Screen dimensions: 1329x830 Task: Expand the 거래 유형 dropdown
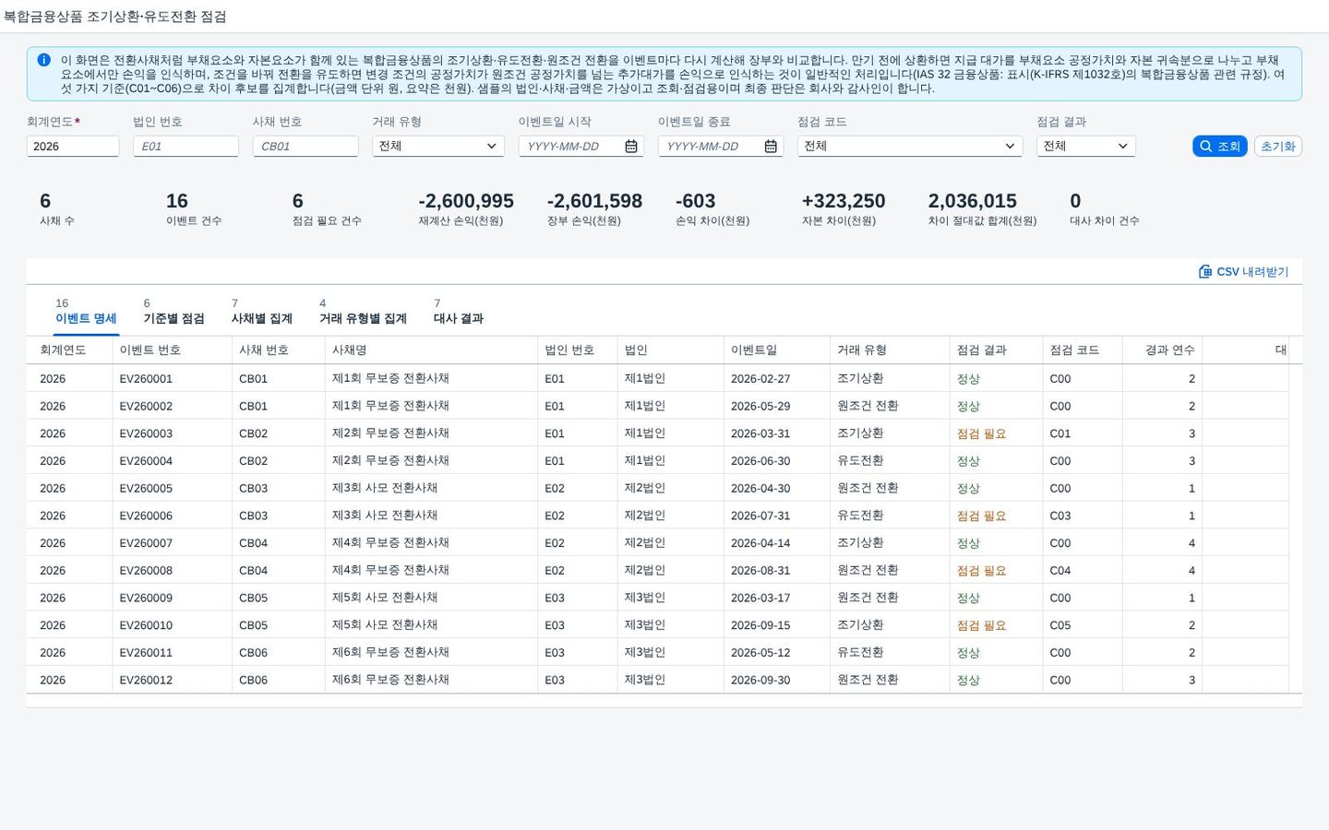438,147
